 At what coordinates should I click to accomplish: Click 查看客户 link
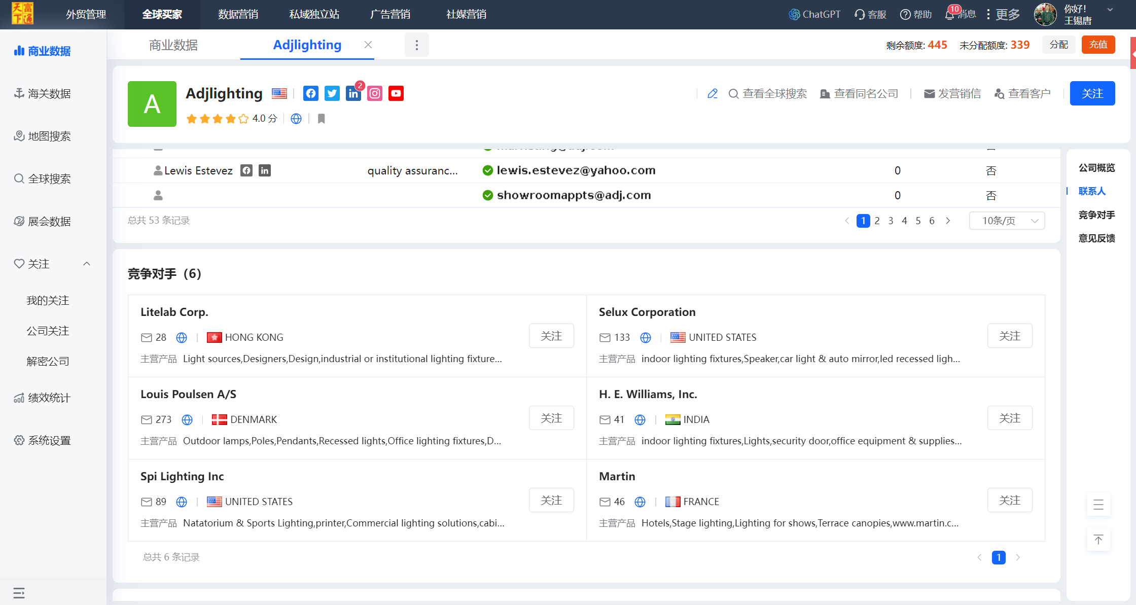(x=1022, y=94)
